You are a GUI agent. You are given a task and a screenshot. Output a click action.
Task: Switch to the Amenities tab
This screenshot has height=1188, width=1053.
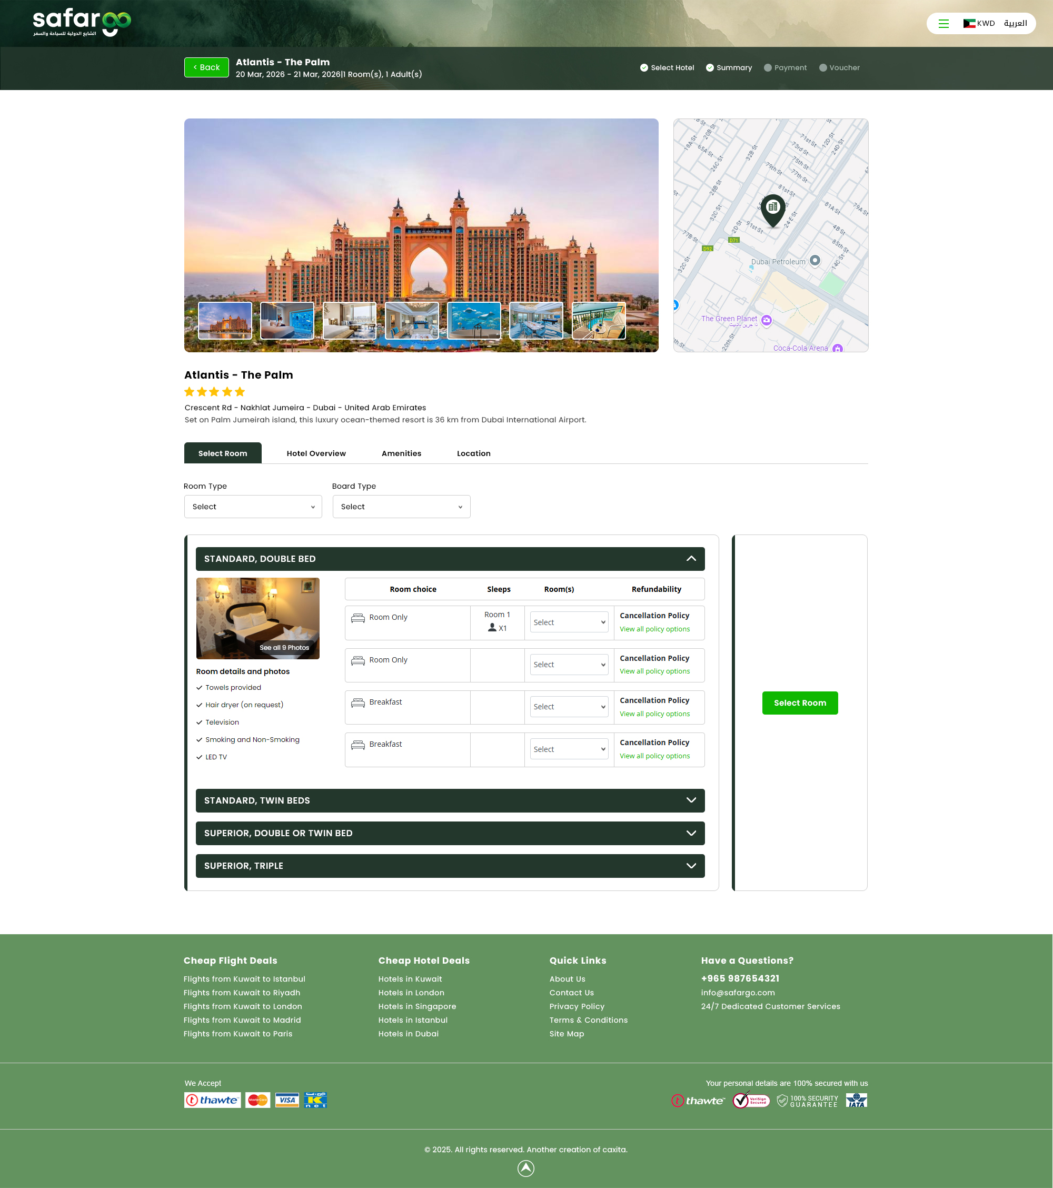401,453
